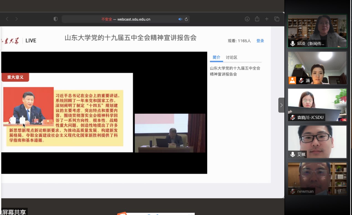Collapse the participant video panel with chevron
This screenshot has height=215, width=352.
281,105
